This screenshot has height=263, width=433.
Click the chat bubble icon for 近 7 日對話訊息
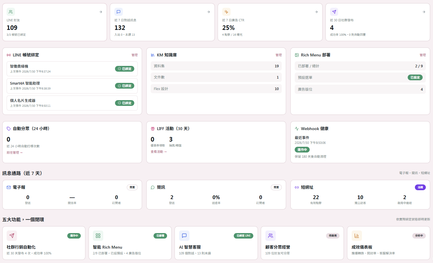pos(118,12)
